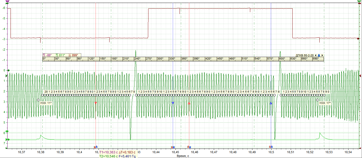This screenshot has height=158, width=362.
Task: Select the red upward triangle cursor marker
Action: point(189,103)
